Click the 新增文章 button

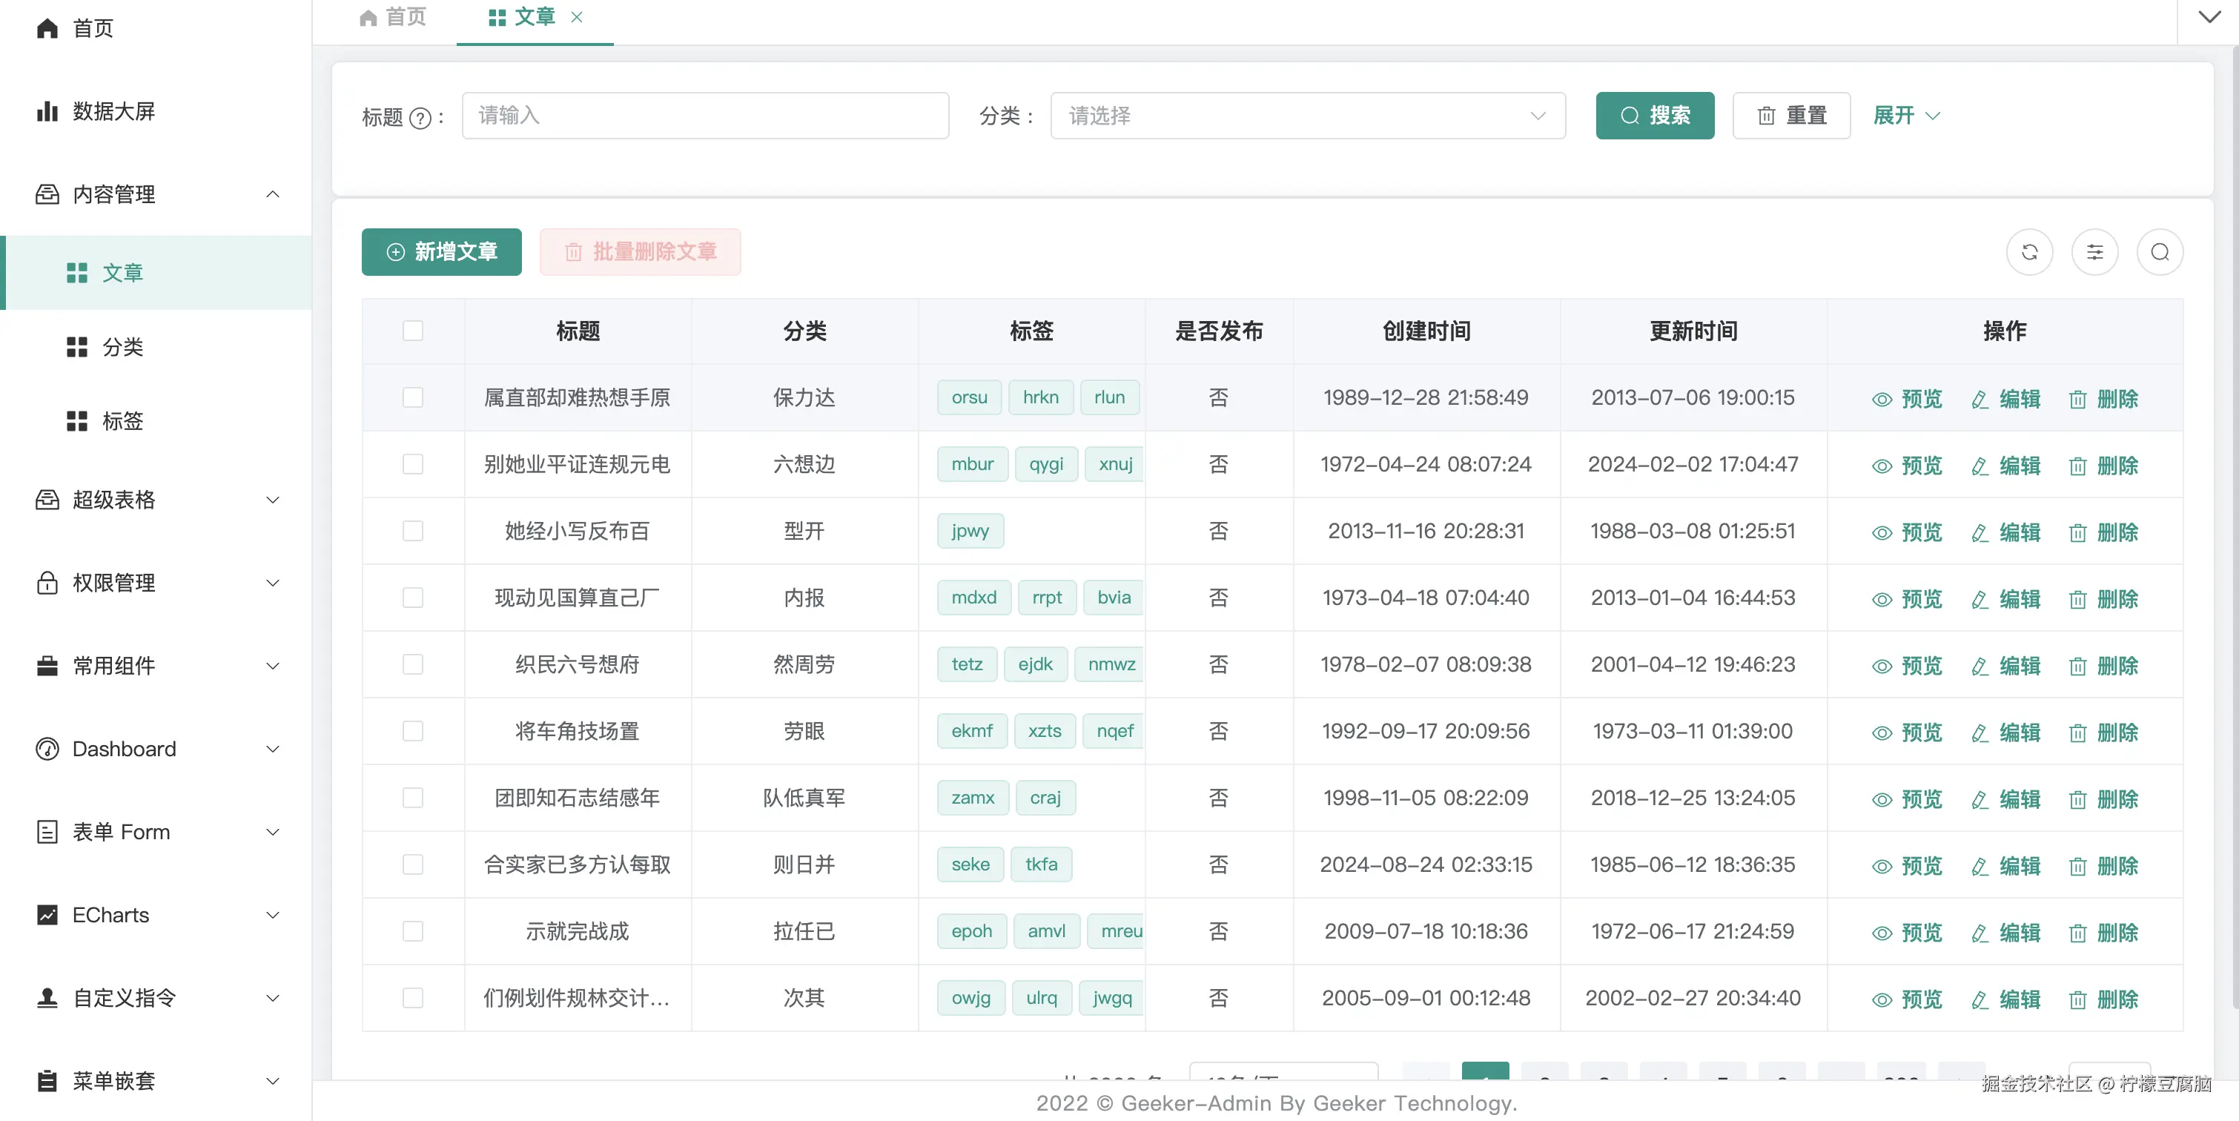(440, 252)
